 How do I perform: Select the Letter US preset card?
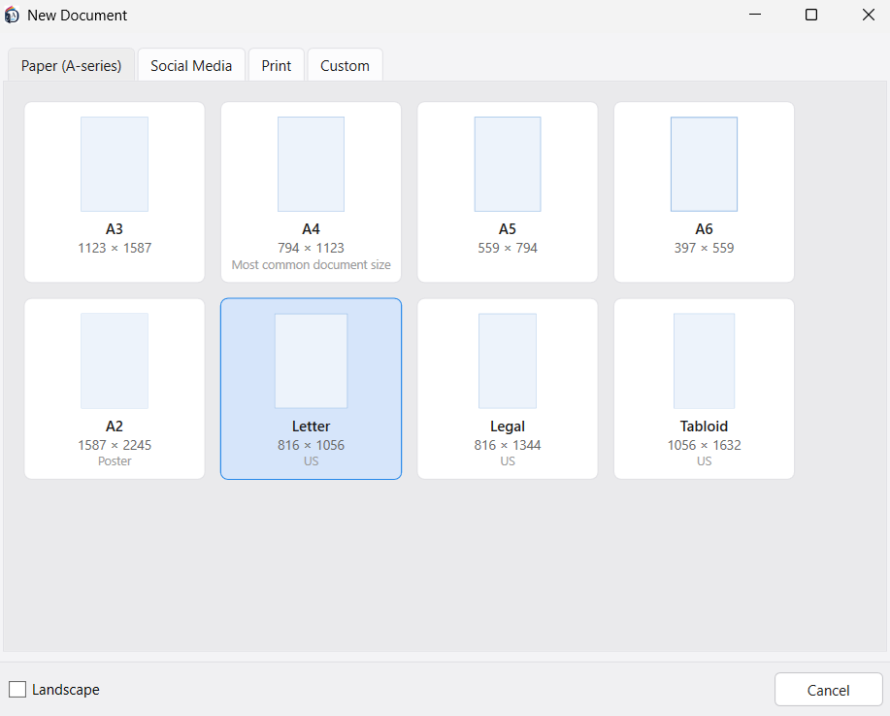click(x=311, y=389)
